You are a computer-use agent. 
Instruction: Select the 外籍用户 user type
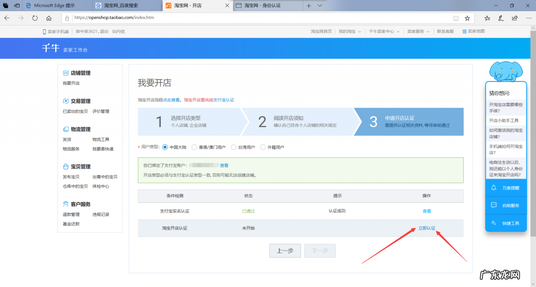(264, 147)
